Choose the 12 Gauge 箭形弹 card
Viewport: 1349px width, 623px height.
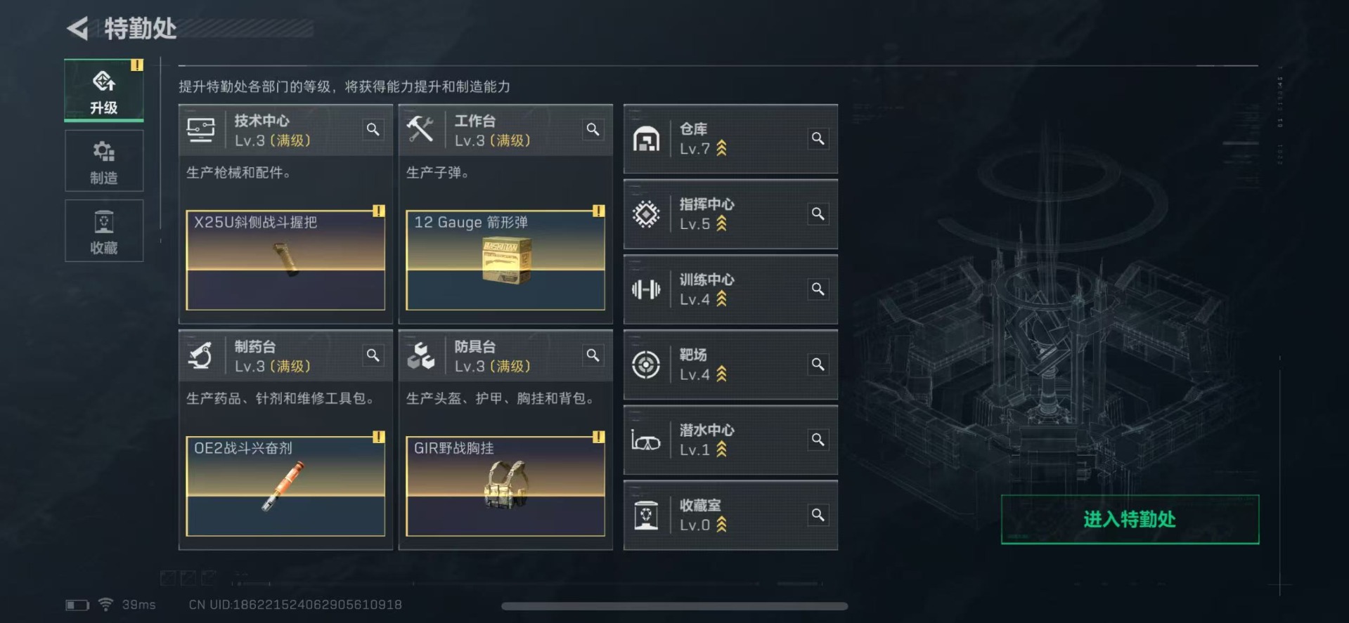(x=505, y=260)
